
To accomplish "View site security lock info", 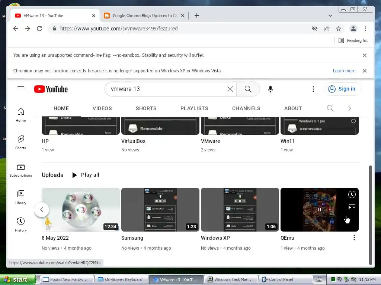I will tap(54, 29).
